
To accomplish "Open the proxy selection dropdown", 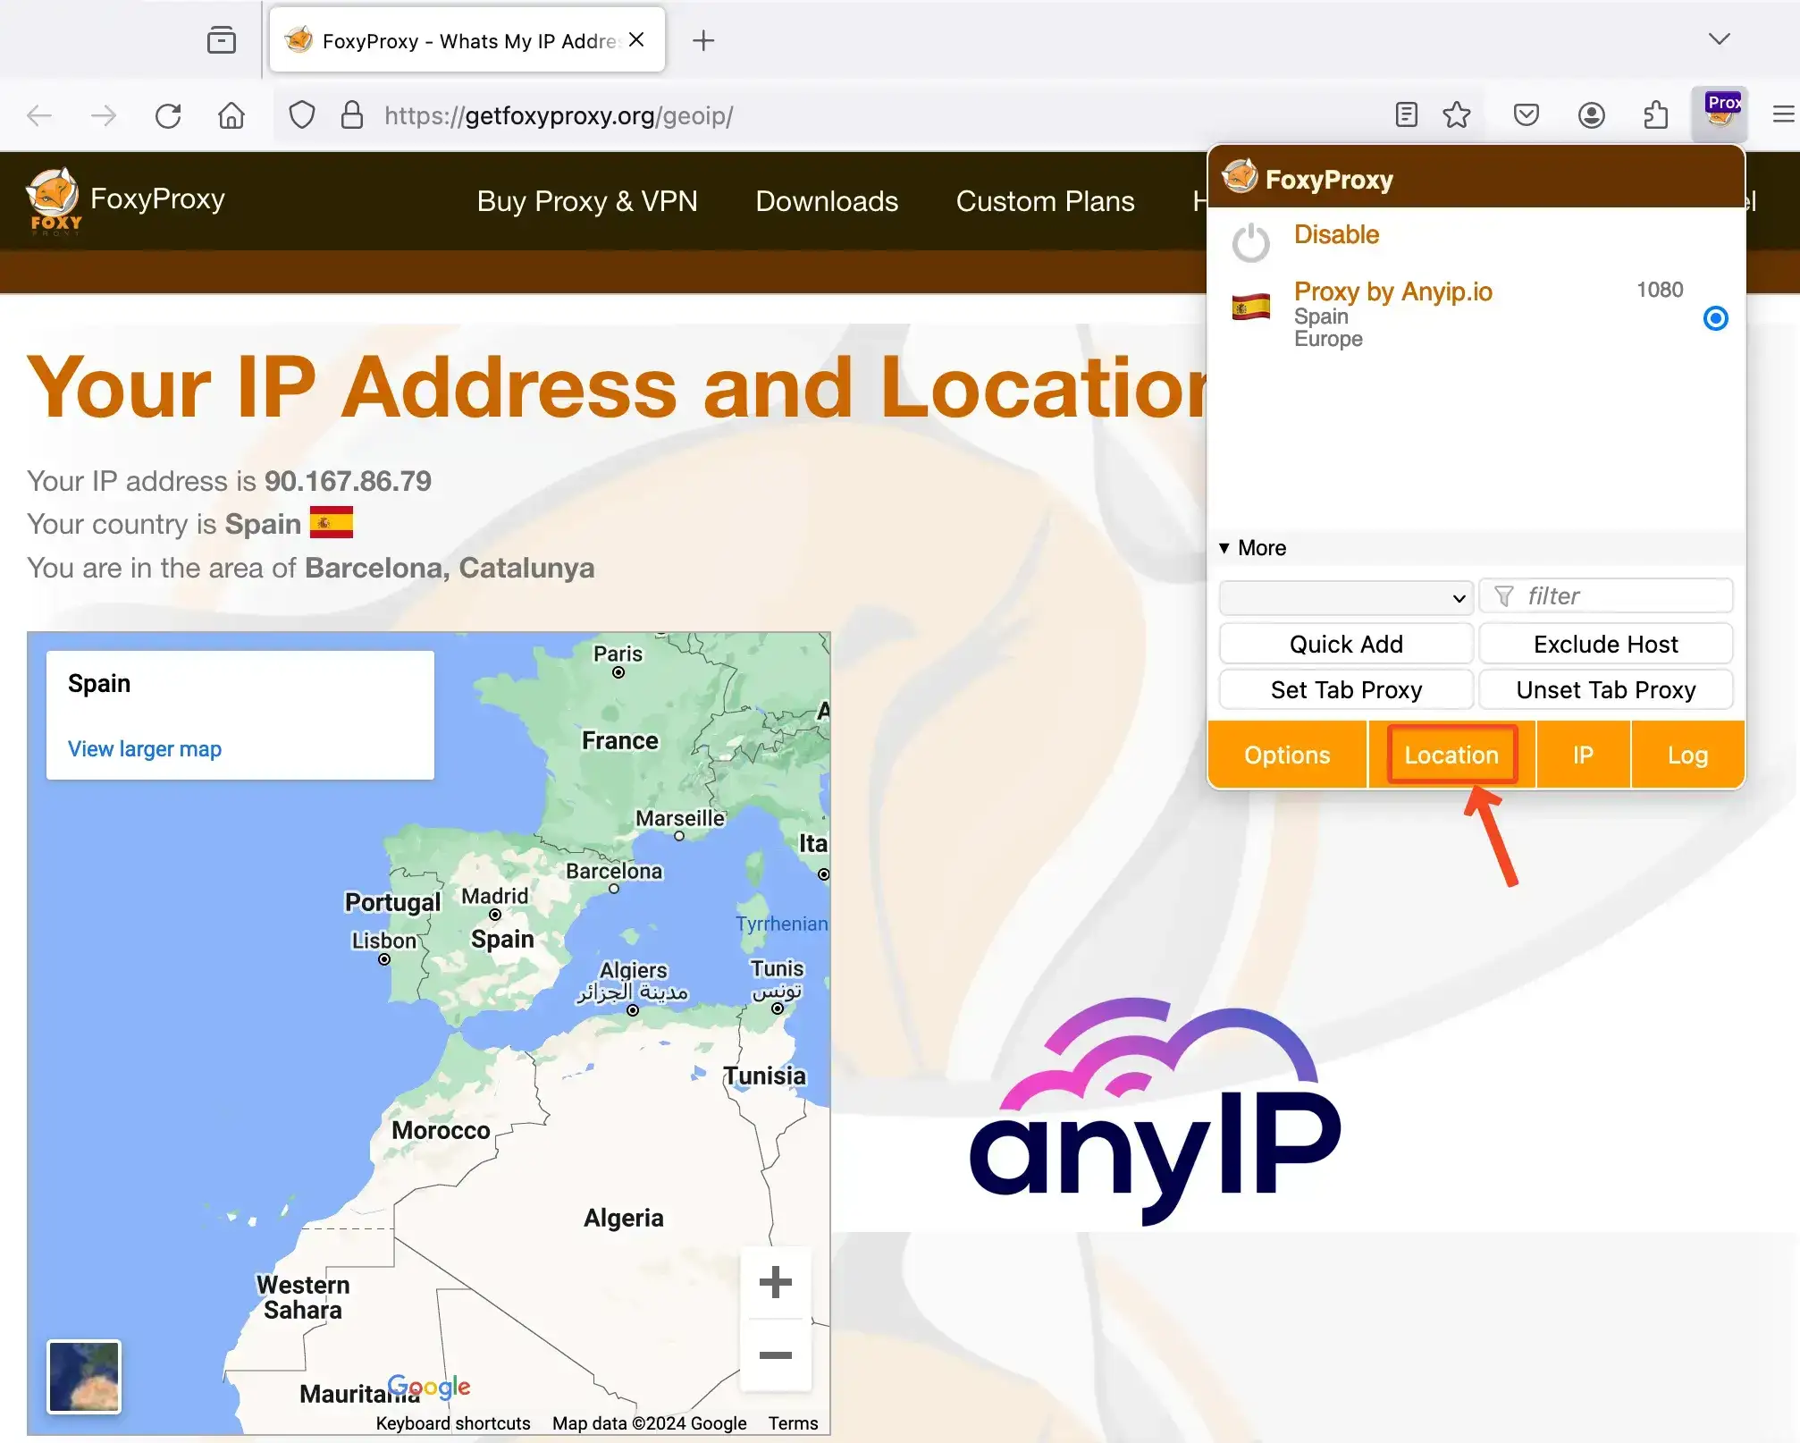I will tap(1345, 597).
